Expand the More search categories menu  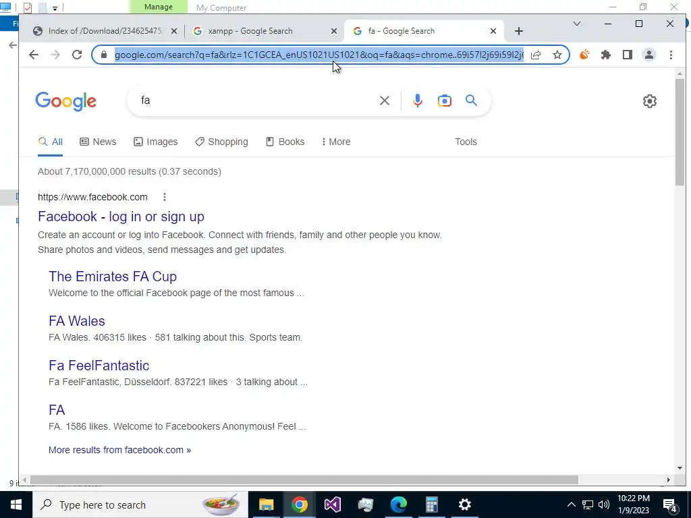[x=336, y=142]
